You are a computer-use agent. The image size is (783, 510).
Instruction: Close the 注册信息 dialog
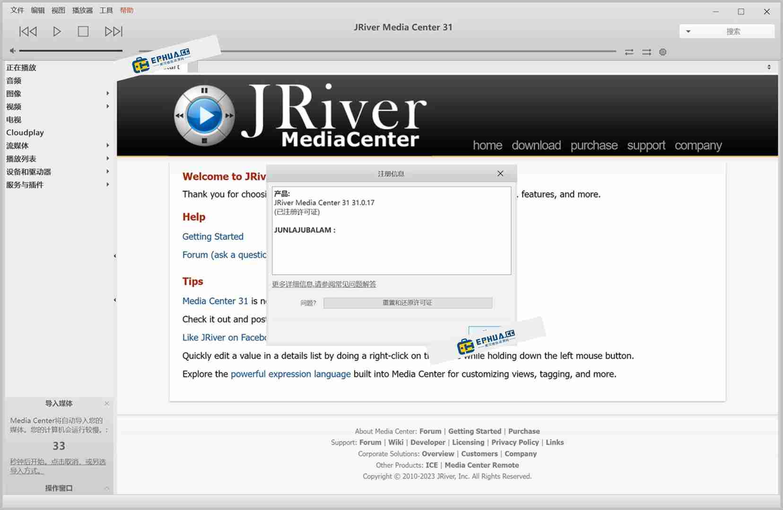pyautogui.click(x=500, y=173)
